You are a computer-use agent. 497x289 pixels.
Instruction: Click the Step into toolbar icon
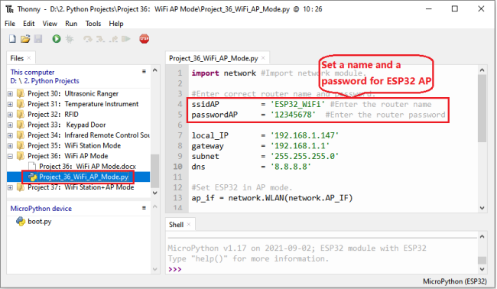[x=100, y=39]
